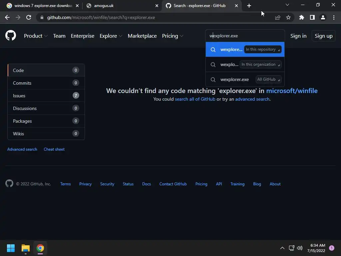The height and width of the screenshot is (256, 341).
Task: Open the network tray icon
Action: click(292, 248)
